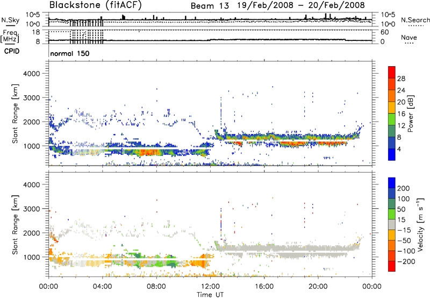The image size is (430, 298).
Task: Click the '200' tick on Velocity scale
Action: (x=404, y=188)
